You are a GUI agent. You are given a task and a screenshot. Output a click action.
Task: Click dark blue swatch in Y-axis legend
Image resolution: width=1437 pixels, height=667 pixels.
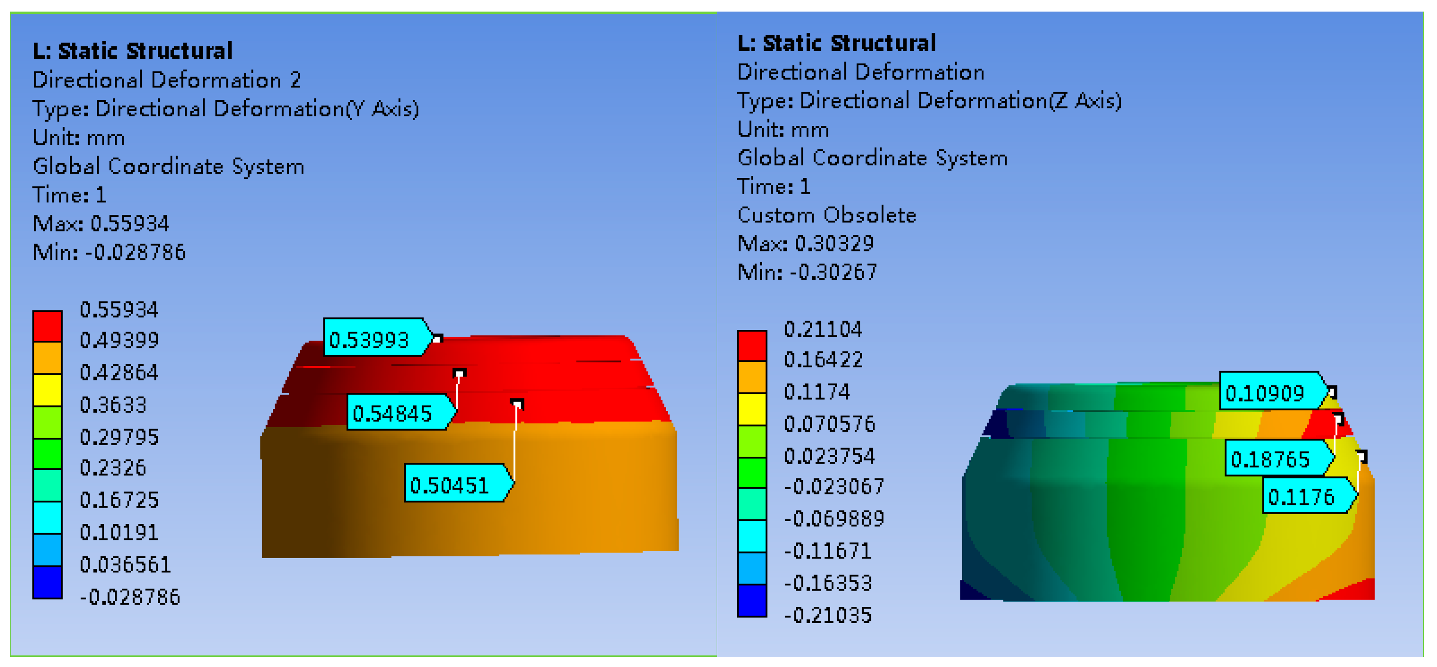[47, 582]
